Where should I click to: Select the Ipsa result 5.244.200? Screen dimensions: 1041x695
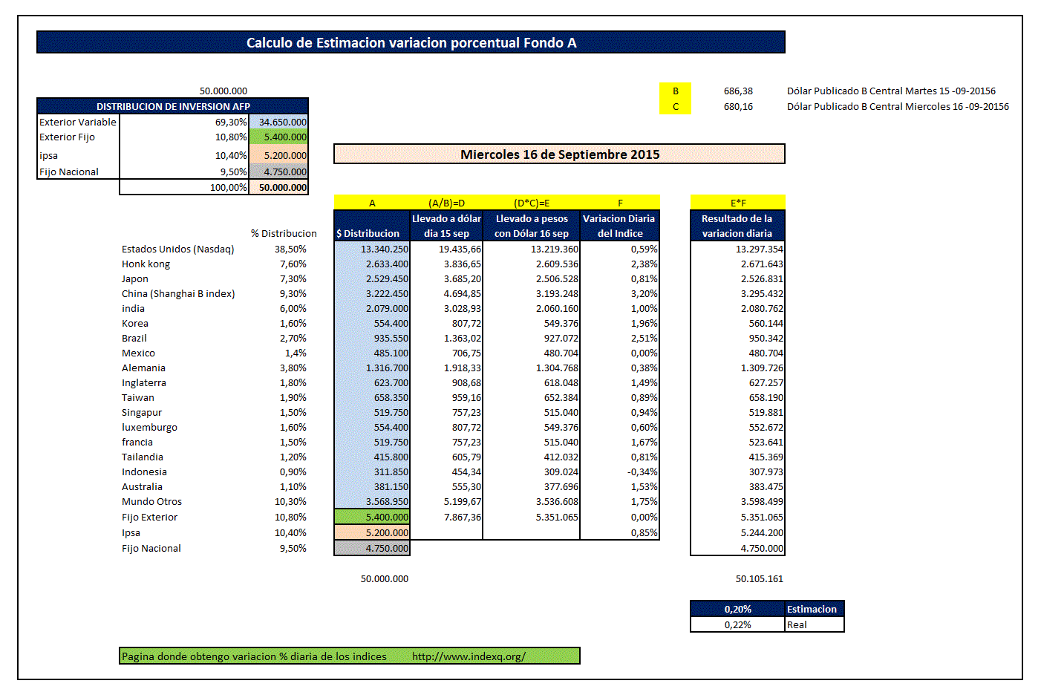pyautogui.click(x=762, y=533)
